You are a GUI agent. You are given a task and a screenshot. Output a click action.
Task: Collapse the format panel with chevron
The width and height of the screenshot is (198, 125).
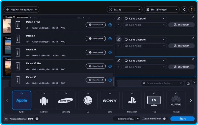coord(194,82)
